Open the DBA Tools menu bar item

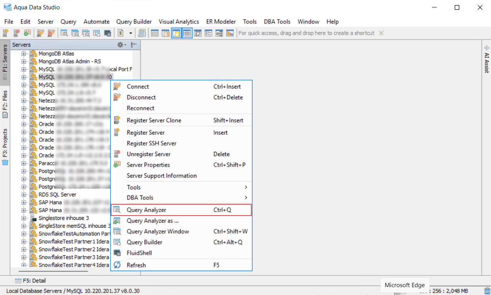click(x=277, y=22)
